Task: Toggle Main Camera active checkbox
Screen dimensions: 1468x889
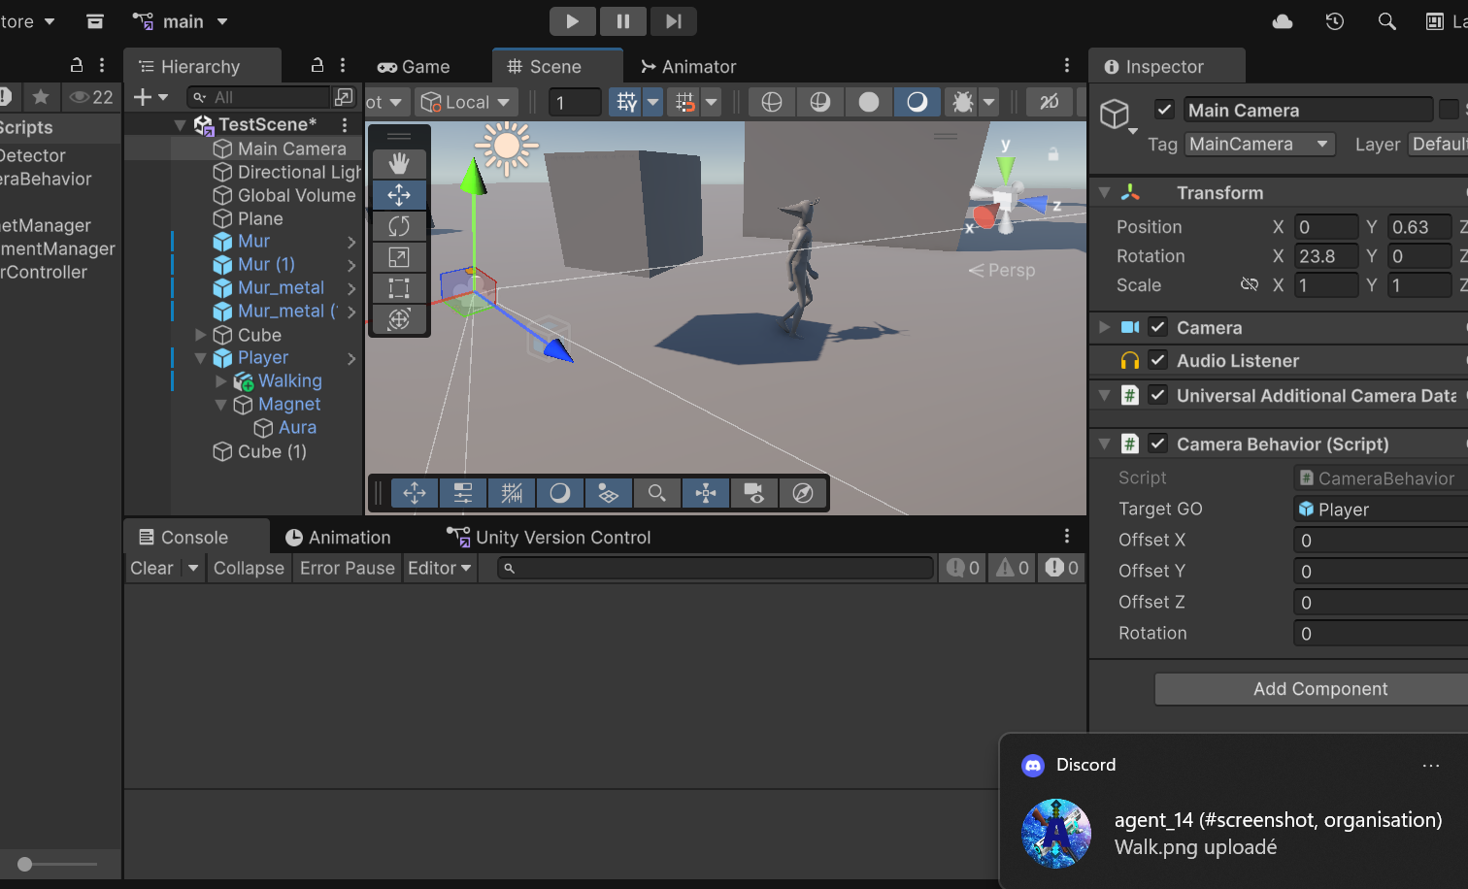Action: click(x=1165, y=110)
